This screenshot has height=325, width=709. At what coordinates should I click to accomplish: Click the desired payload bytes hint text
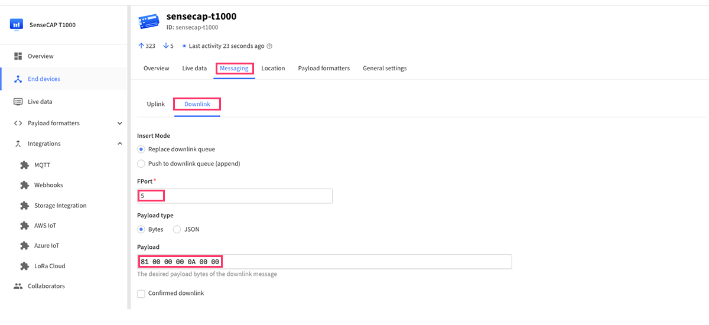(x=207, y=274)
